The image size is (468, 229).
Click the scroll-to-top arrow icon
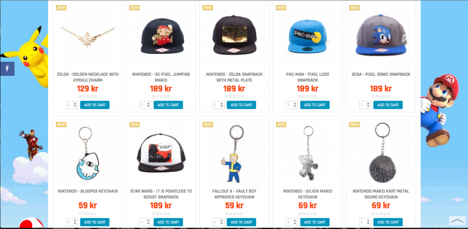[457, 221]
